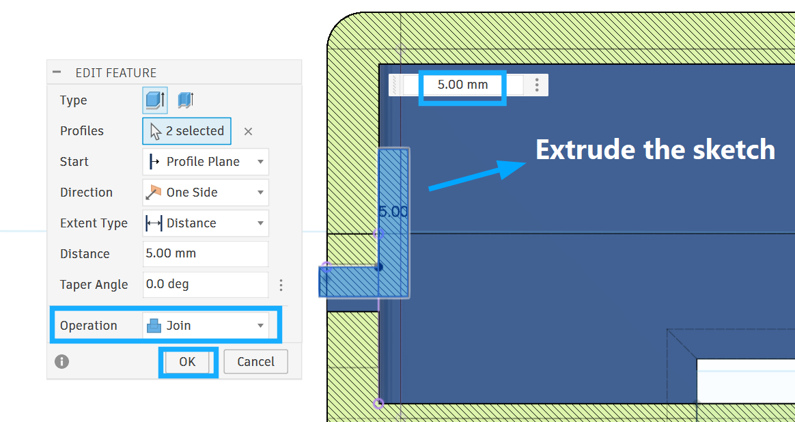Click the floating 5.00 mm input box

(463, 85)
